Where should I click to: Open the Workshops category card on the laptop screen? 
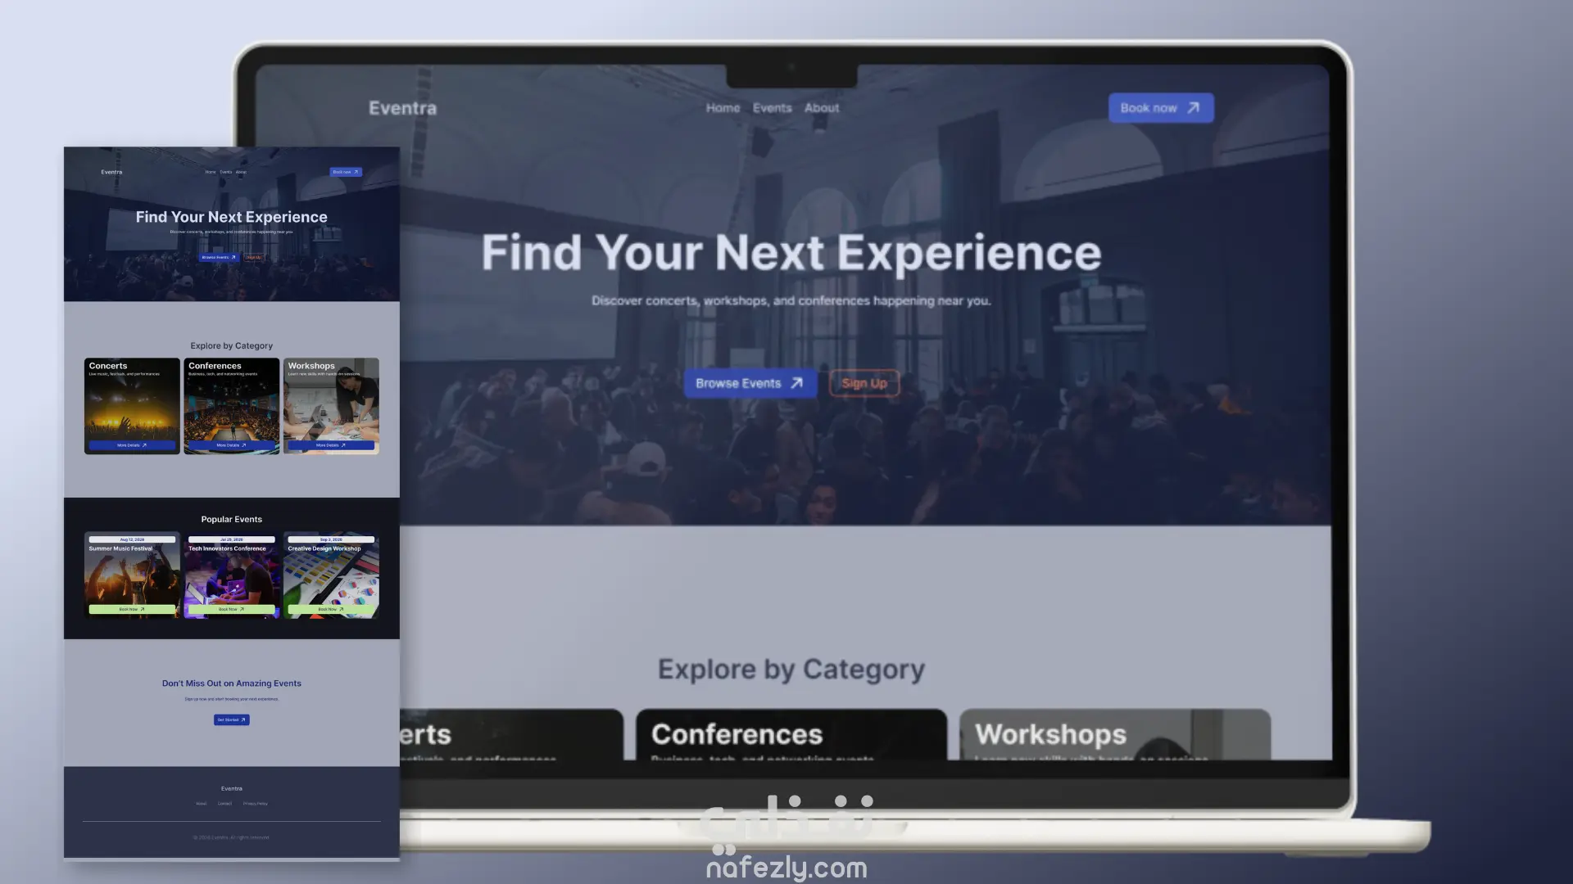point(1115,734)
